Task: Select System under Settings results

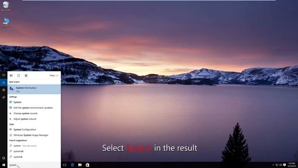Action: (34, 102)
